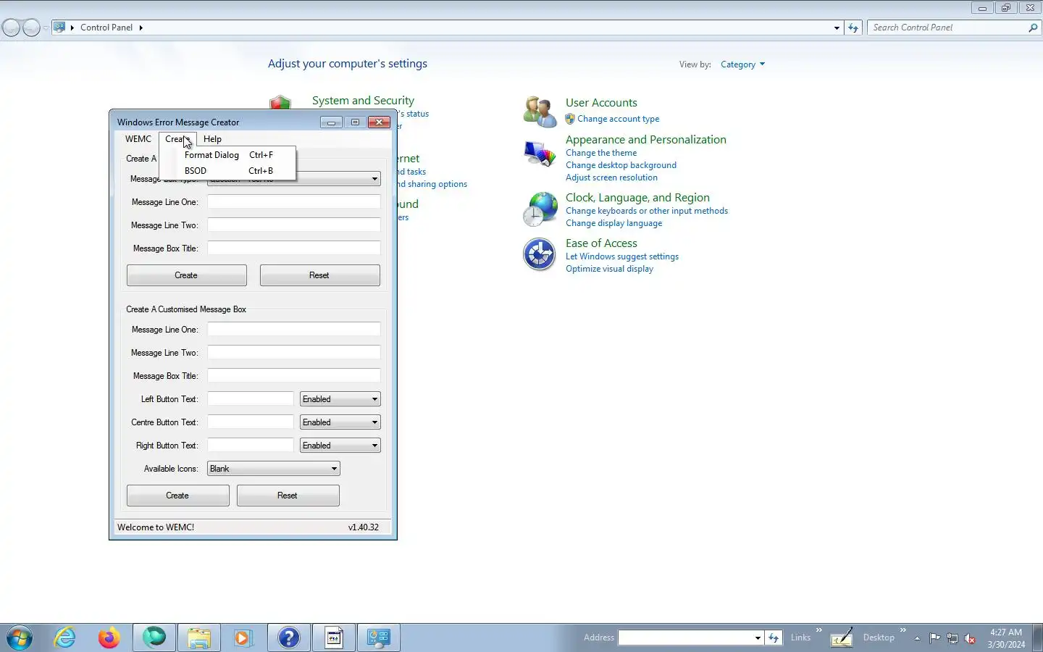This screenshot has width=1043, height=652.
Task: Click the Show desktop strip beside the taskbar clock
Action: tap(1037, 638)
